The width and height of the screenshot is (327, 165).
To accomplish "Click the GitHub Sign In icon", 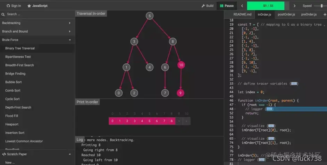I will click(x=8, y=6).
